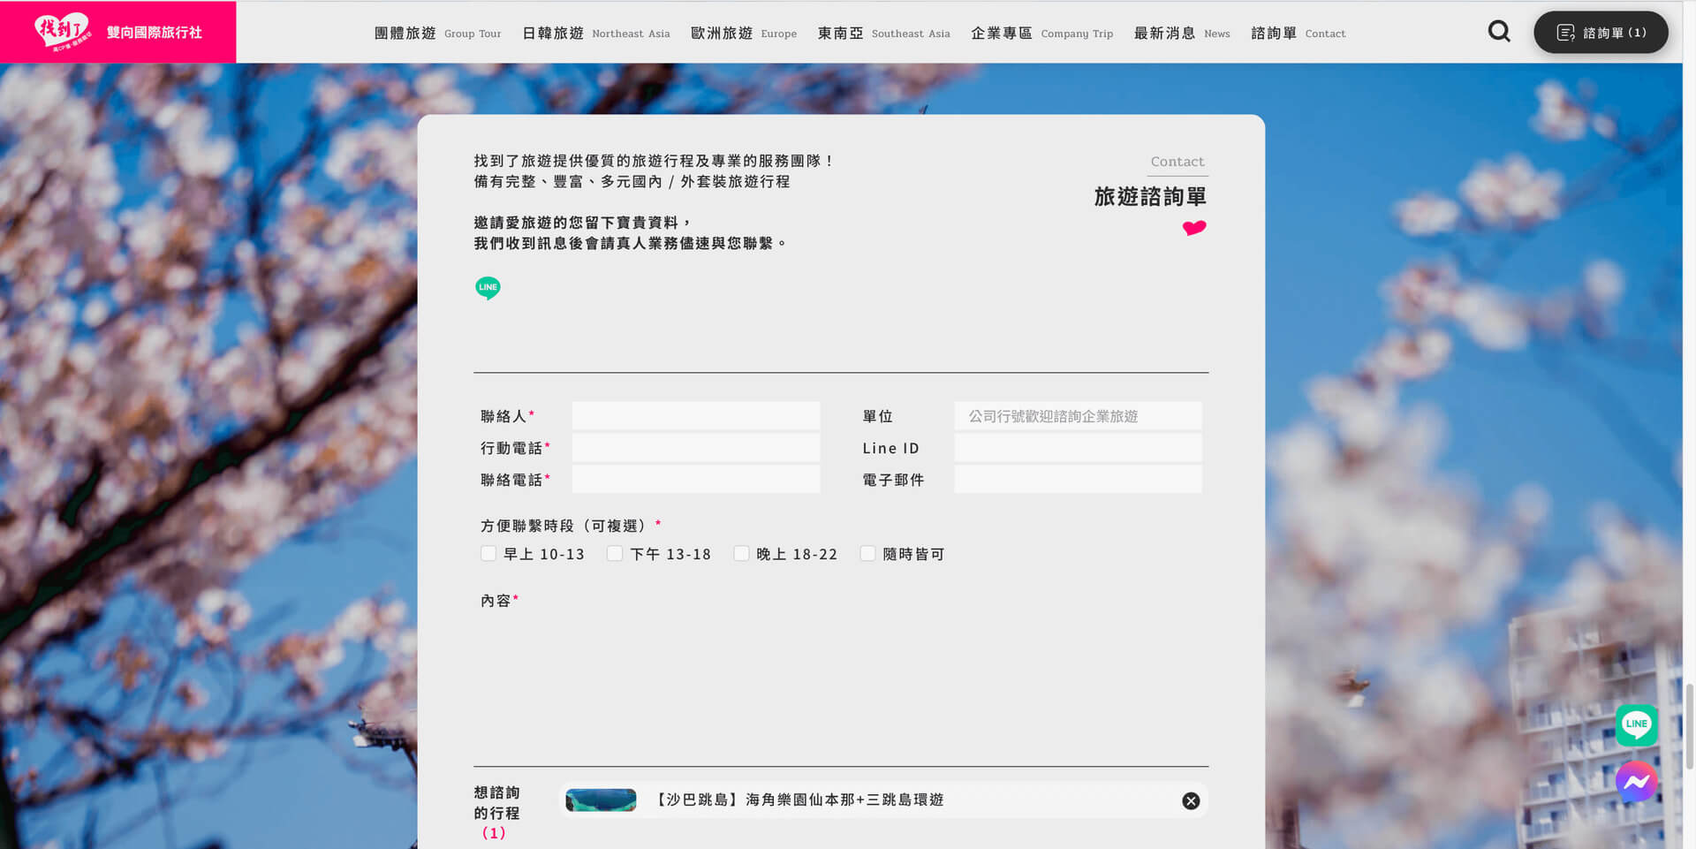The height and width of the screenshot is (849, 1696).
Task: Check the 早上 10-13 time slot
Action: coord(488,552)
